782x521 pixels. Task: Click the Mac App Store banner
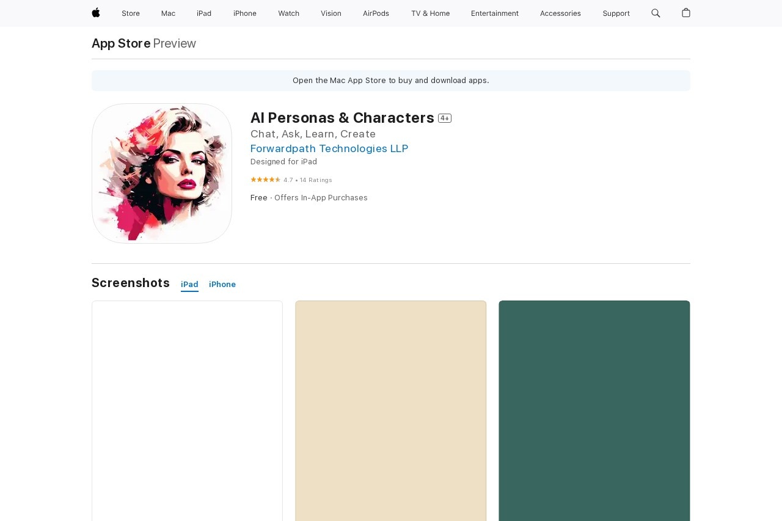pyautogui.click(x=391, y=81)
